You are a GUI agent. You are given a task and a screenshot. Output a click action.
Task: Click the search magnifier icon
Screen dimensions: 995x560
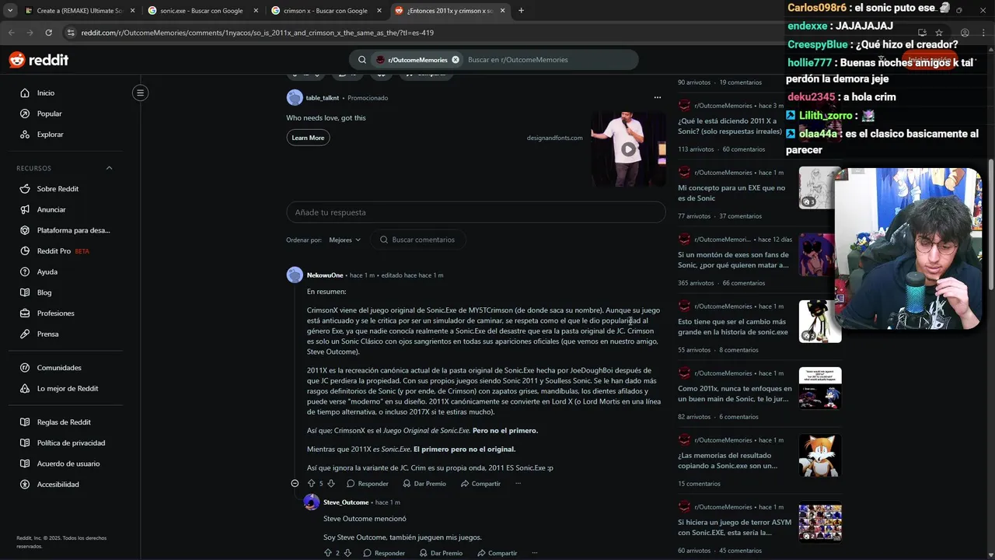click(362, 60)
